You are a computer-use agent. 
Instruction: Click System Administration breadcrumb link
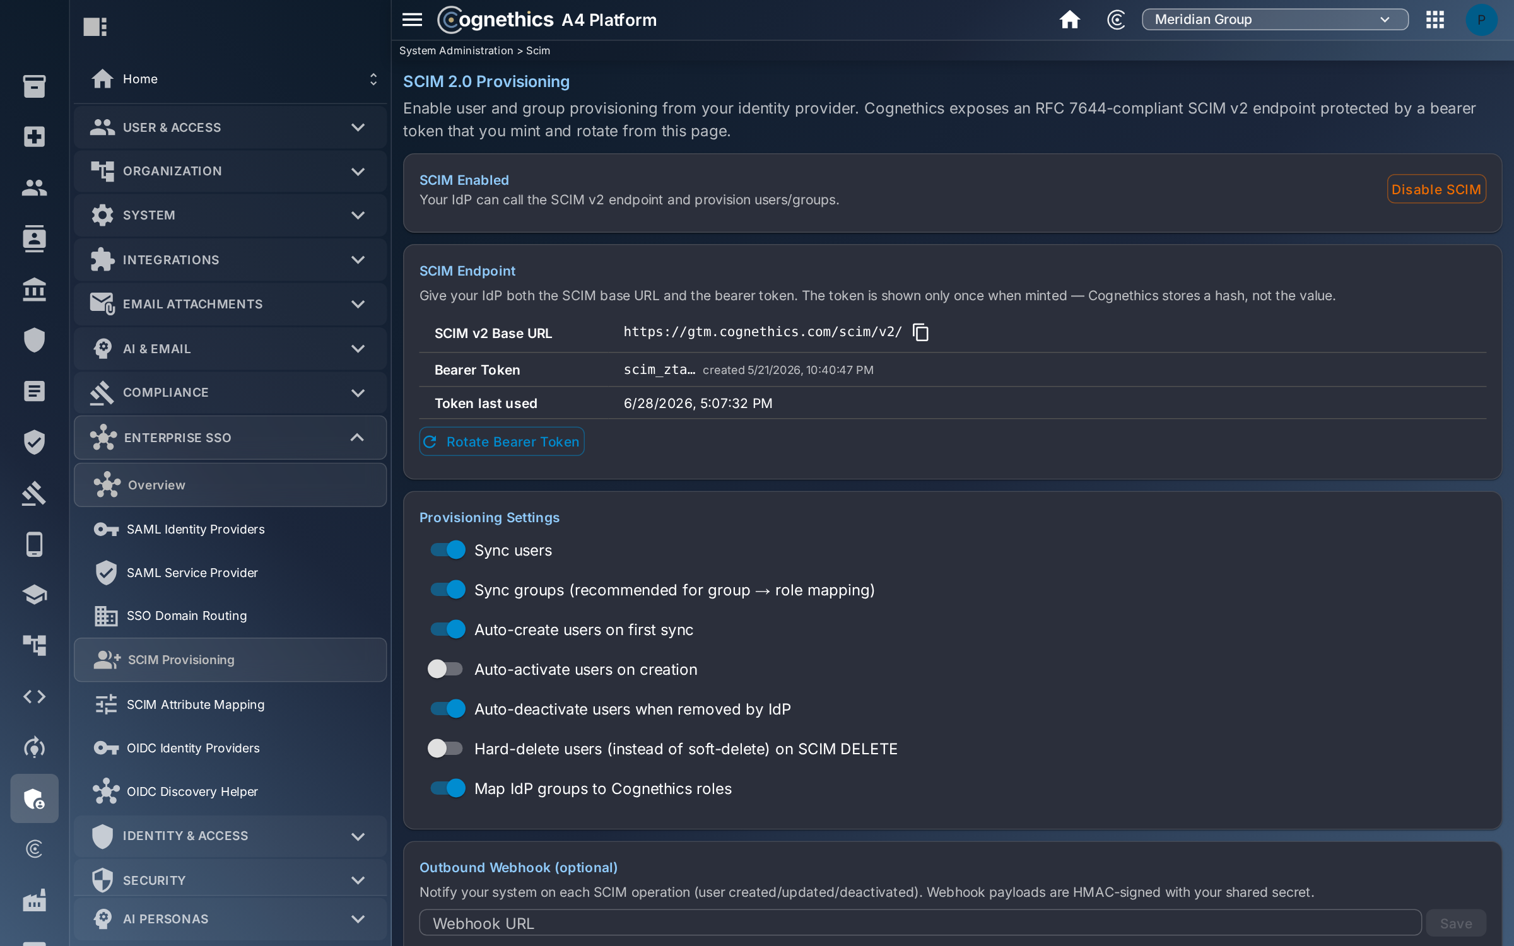pyautogui.click(x=456, y=50)
